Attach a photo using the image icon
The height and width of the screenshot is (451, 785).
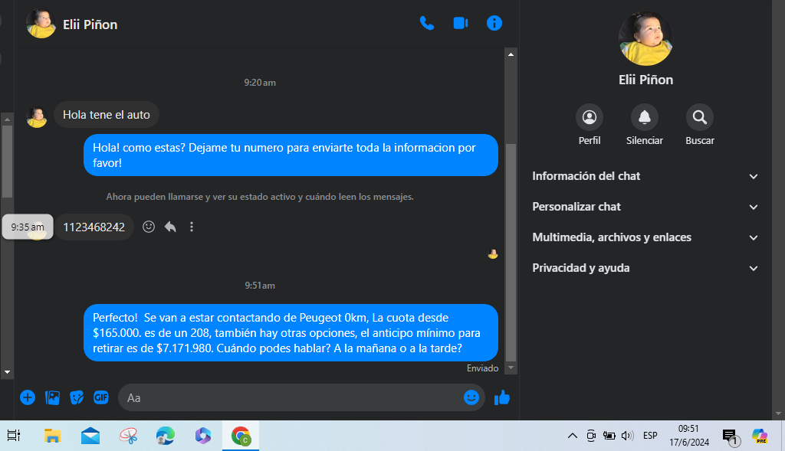[x=52, y=397]
